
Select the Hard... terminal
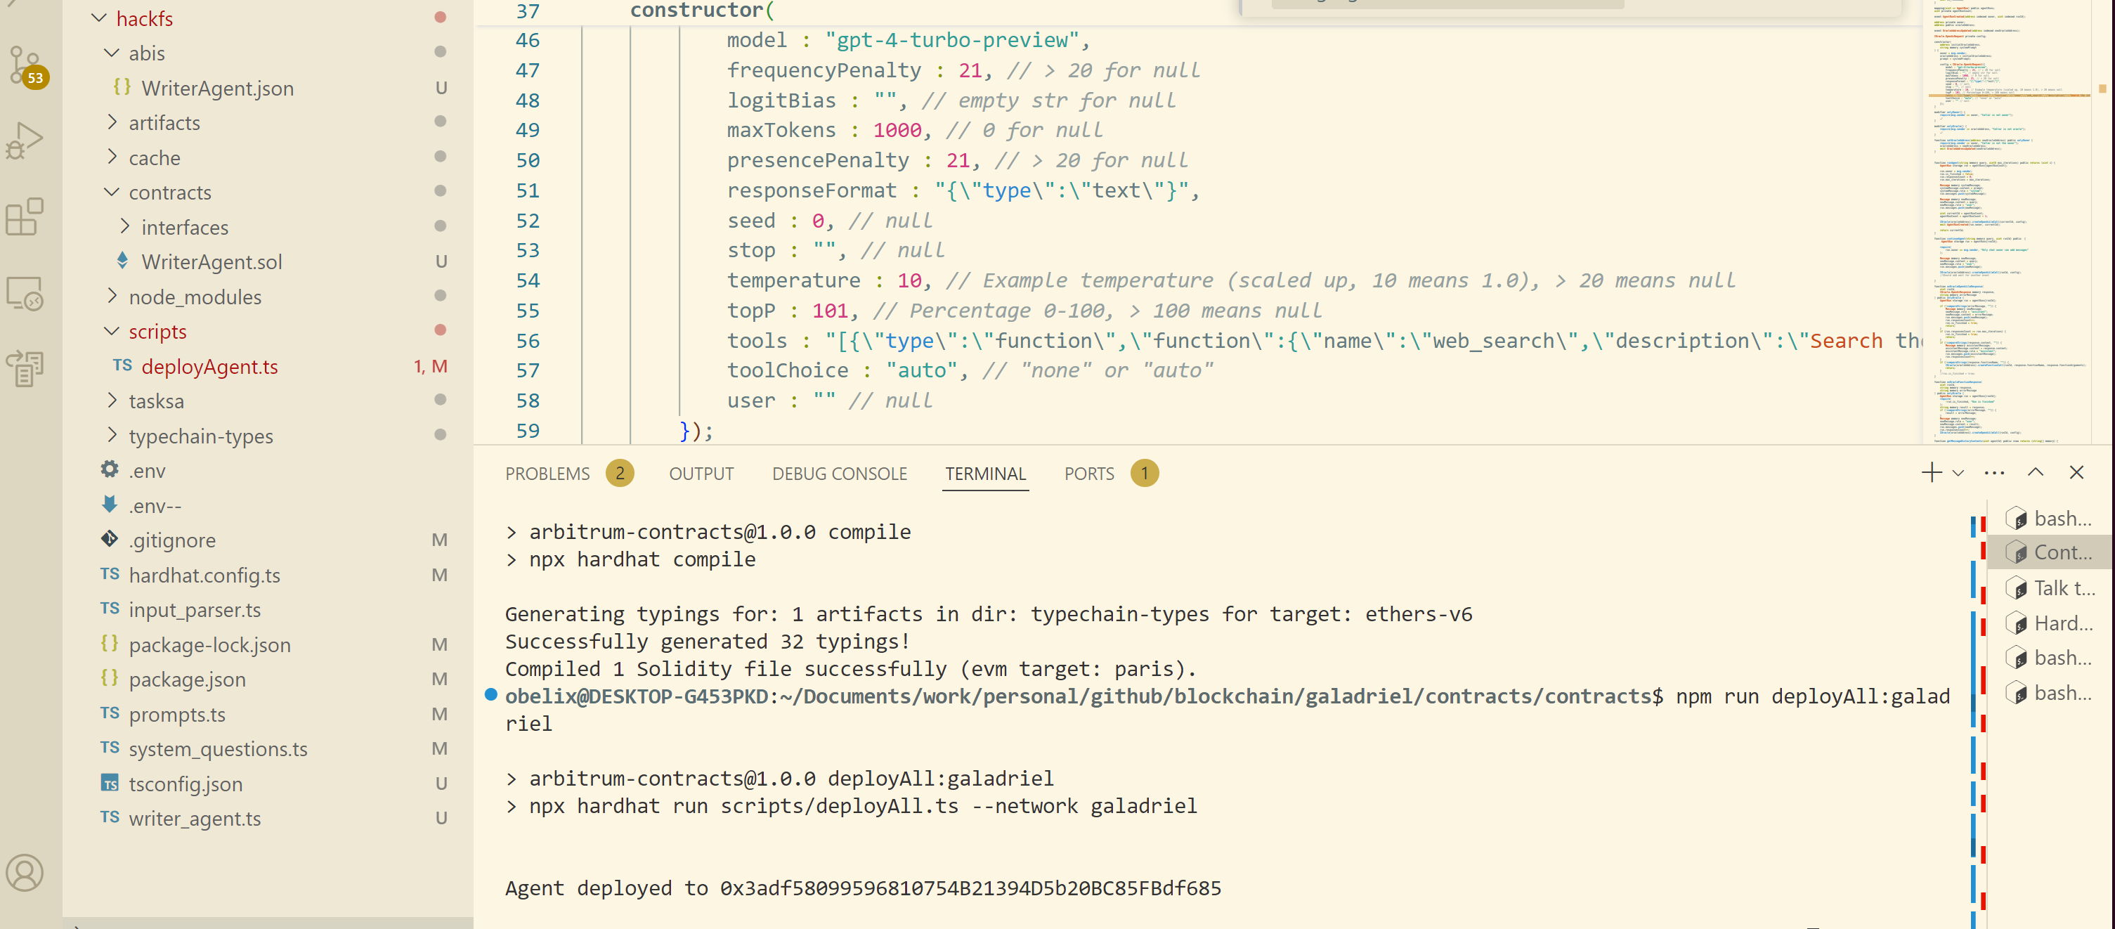(2050, 623)
